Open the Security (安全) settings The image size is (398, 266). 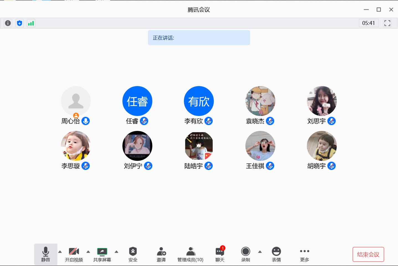(133, 254)
